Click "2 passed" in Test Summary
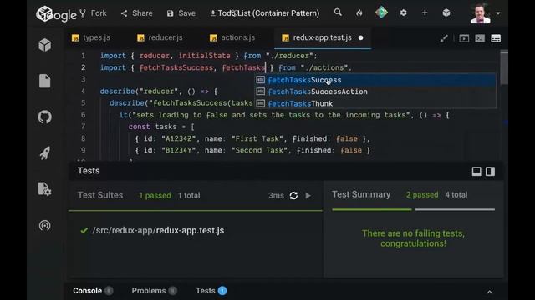 pyautogui.click(x=422, y=194)
